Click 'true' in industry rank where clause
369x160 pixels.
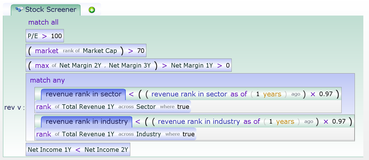click(188, 134)
